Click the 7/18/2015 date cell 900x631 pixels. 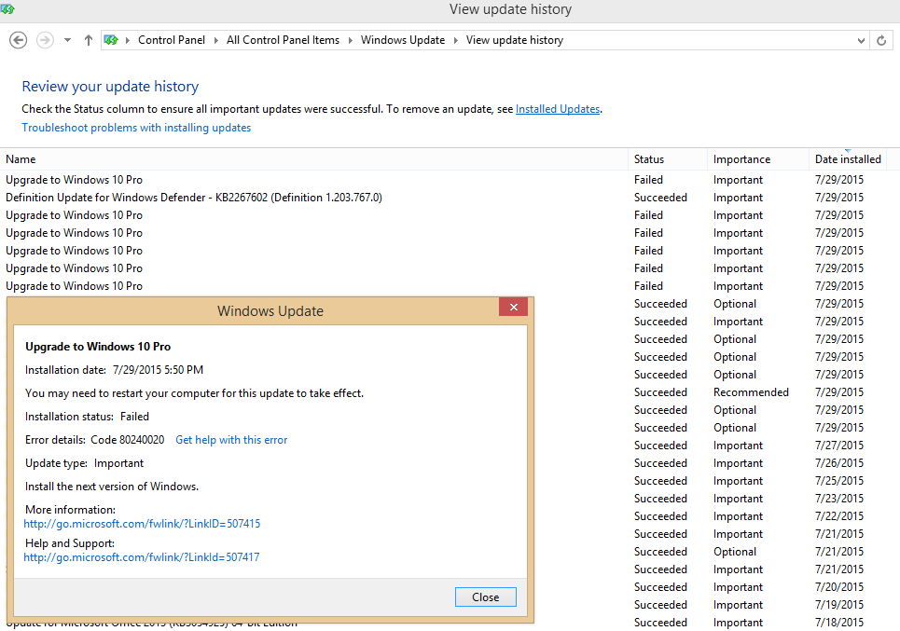tap(839, 623)
